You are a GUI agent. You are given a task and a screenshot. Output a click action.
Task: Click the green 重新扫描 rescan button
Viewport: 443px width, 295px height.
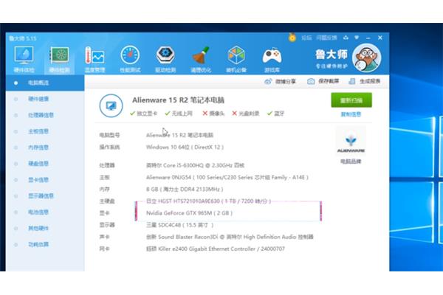pos(351,100)
